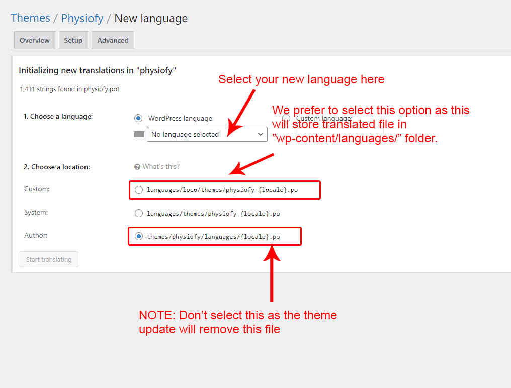Click the 'WordPress language:' label text

pyautogui.click(x=181, y=118)
